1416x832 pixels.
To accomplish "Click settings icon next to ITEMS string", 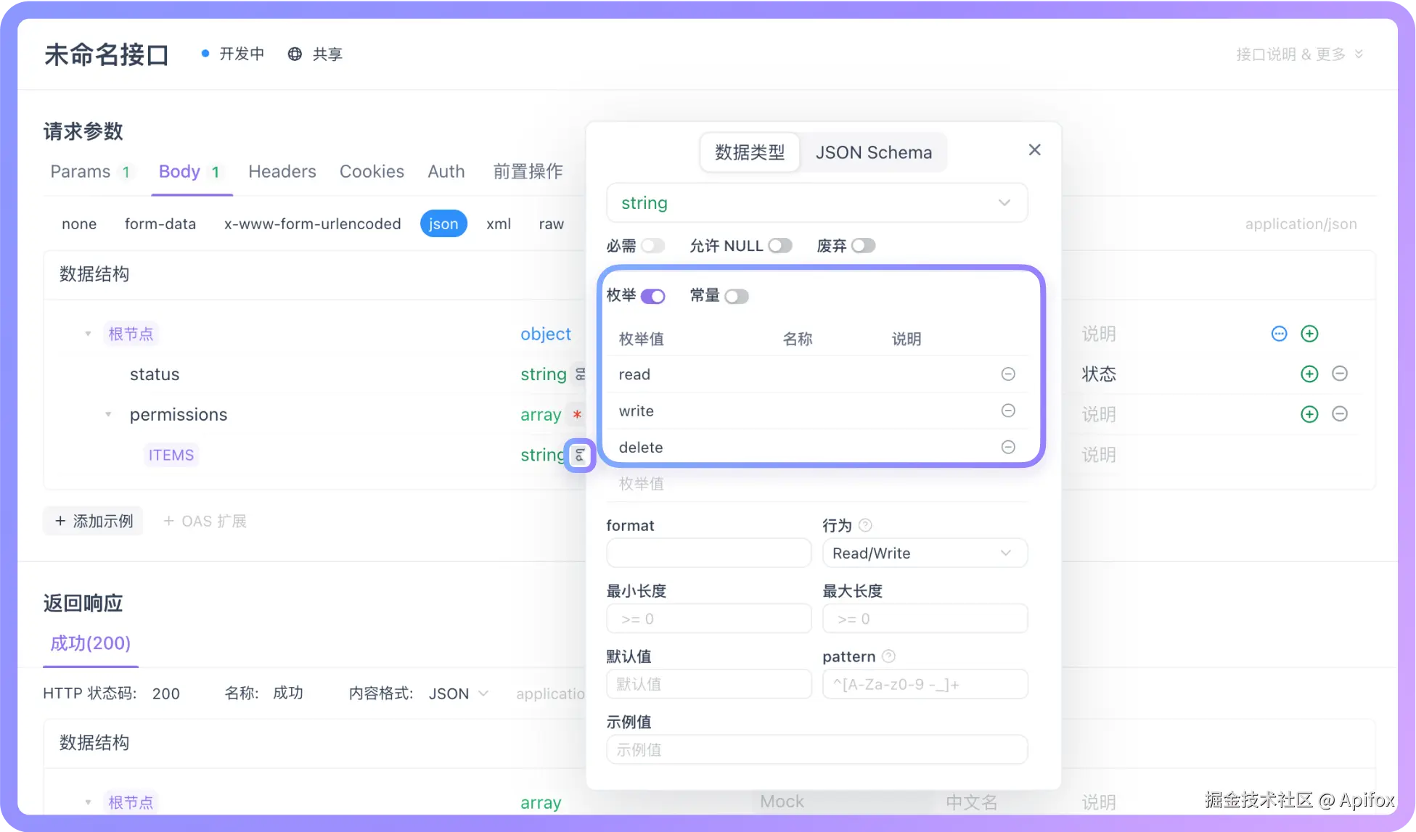I will pyautogui.click(x=580, y=456).
